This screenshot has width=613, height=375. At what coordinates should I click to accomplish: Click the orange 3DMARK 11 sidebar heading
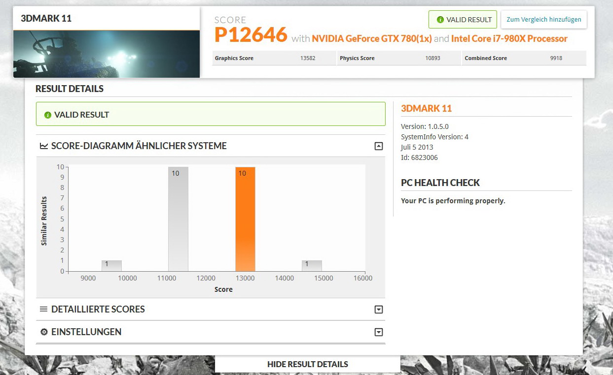click(x=426, y=108)
